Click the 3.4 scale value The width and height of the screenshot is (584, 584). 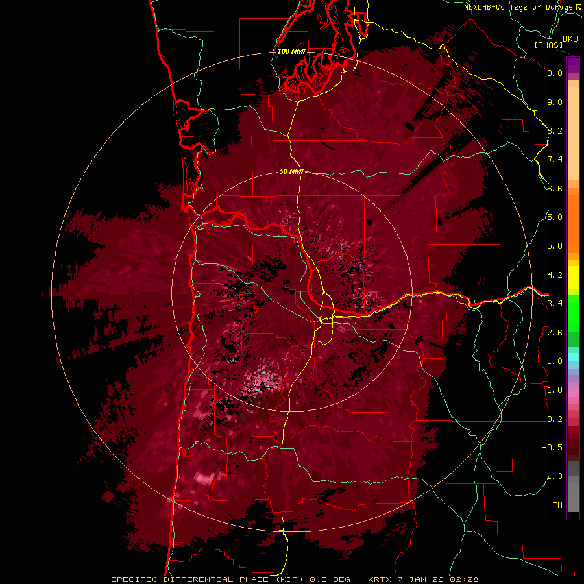click(x=555, y=304)
